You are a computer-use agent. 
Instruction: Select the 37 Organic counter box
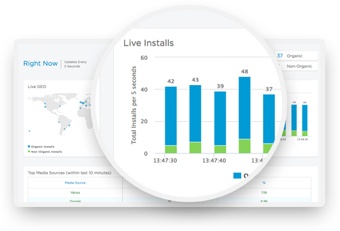pyautogui.click(x=296, y=56)
